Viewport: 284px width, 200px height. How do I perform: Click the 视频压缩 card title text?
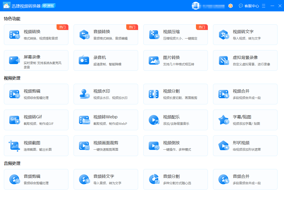(171, 32)
